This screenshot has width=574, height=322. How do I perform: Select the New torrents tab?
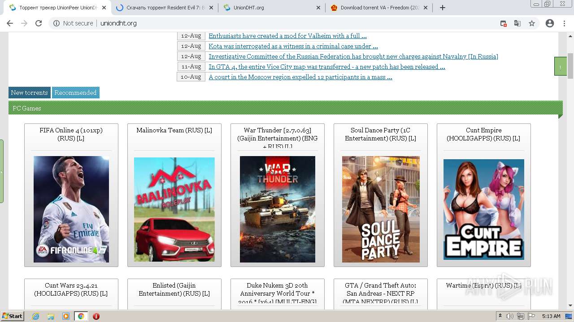pyautogui.click(x=29, y=93)
